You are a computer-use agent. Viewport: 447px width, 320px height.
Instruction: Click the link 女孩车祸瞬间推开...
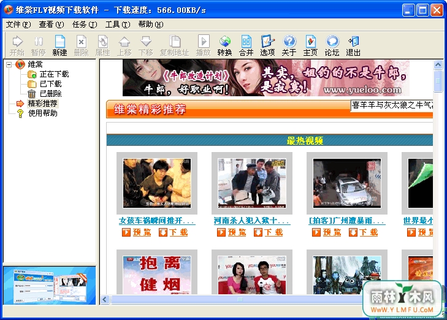click(x=157, y=221)
